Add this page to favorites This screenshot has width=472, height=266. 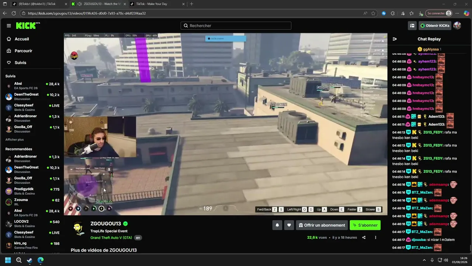point(373,13)
